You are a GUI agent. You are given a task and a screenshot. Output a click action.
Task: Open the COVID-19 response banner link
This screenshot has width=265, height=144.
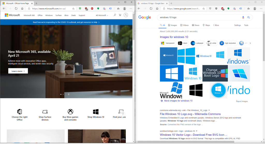pyautogui.click(x=66, y=22)
